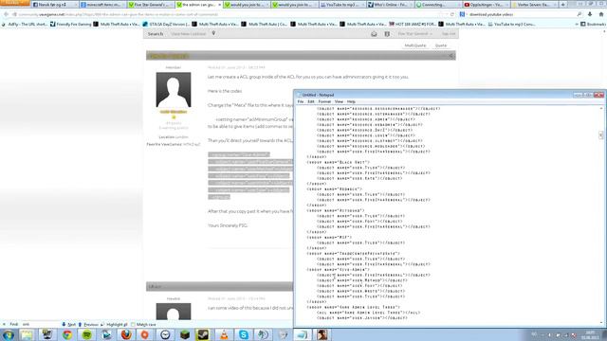Open Skype from the taskbar
Image resolution: width=607 pixels, height=341 pixels.
pos(244,334)
